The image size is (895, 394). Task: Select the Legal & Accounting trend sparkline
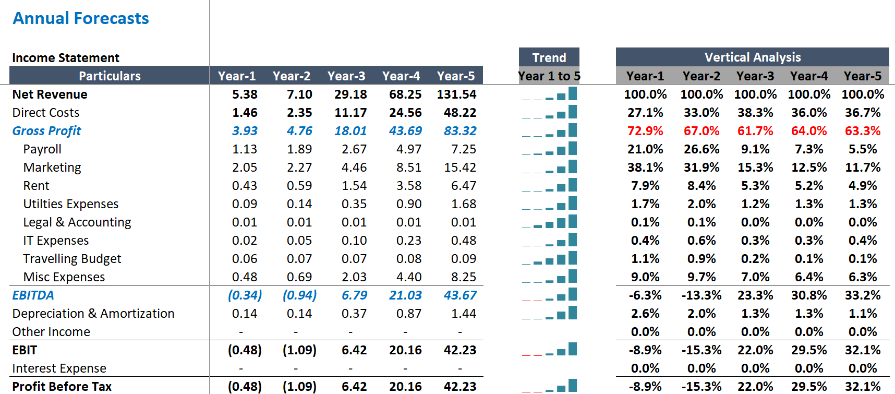(549, 222)
